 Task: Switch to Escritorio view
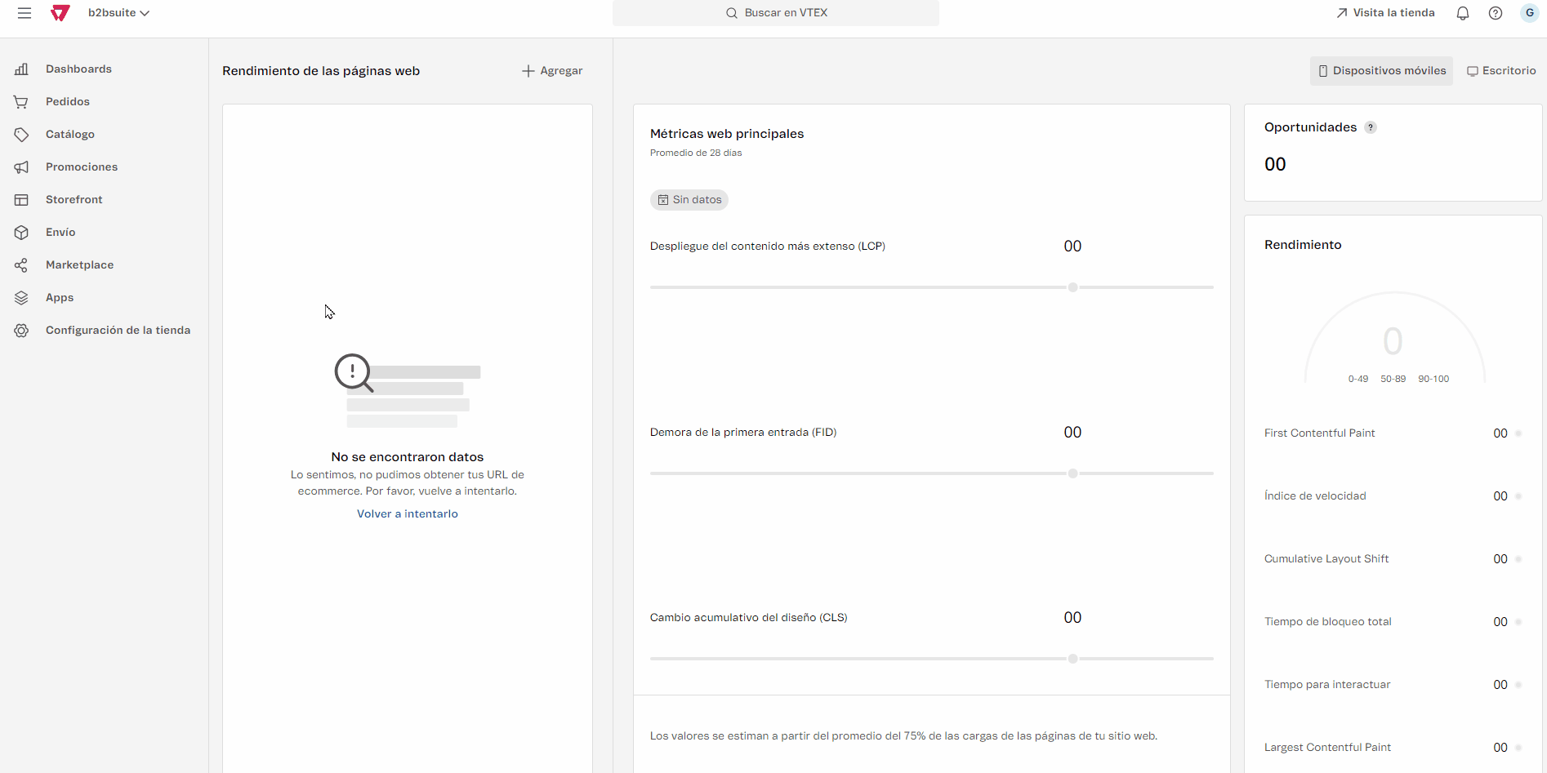1501,71
